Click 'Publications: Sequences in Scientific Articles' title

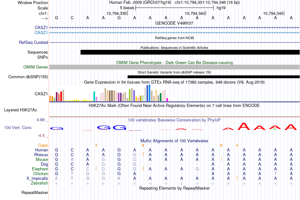(174, 48)
